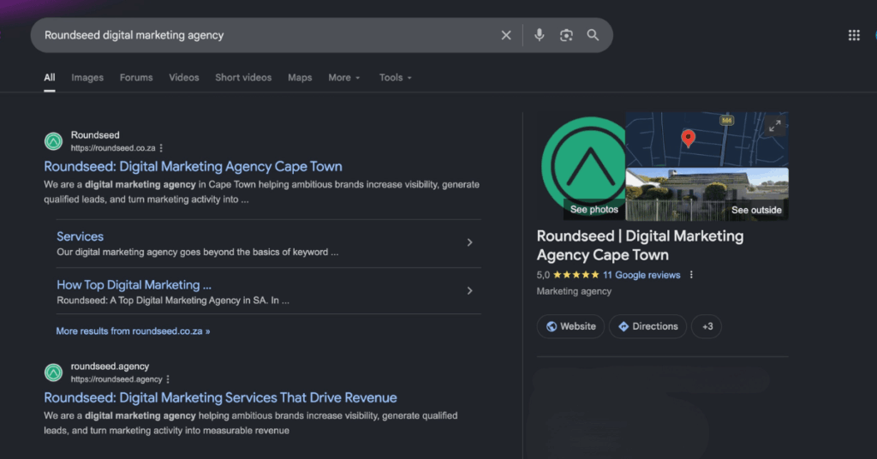Open the See outside street view thumbnail
The height and width of the screenshot is (459, 877).
point(707,194)
